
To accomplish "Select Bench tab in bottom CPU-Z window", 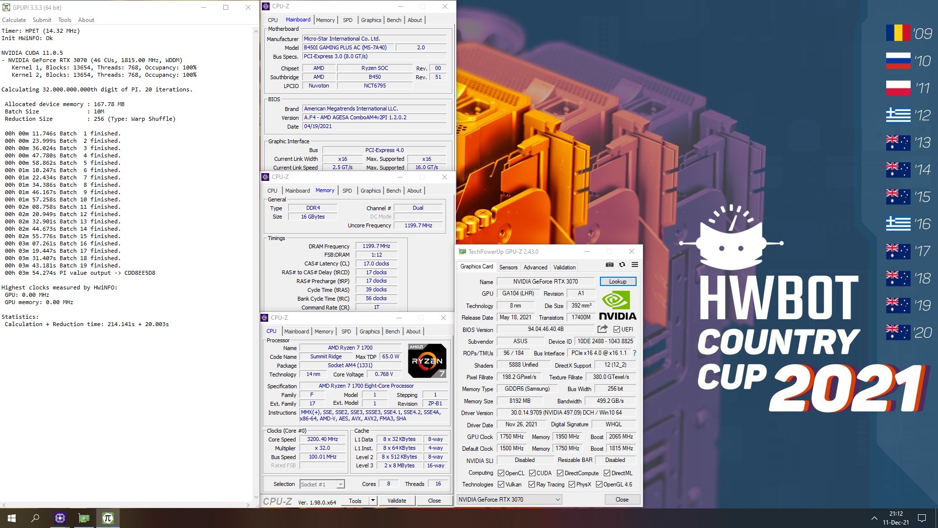I will click(392, 331).
